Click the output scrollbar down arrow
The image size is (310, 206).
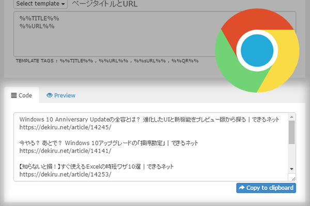[291, 169]
